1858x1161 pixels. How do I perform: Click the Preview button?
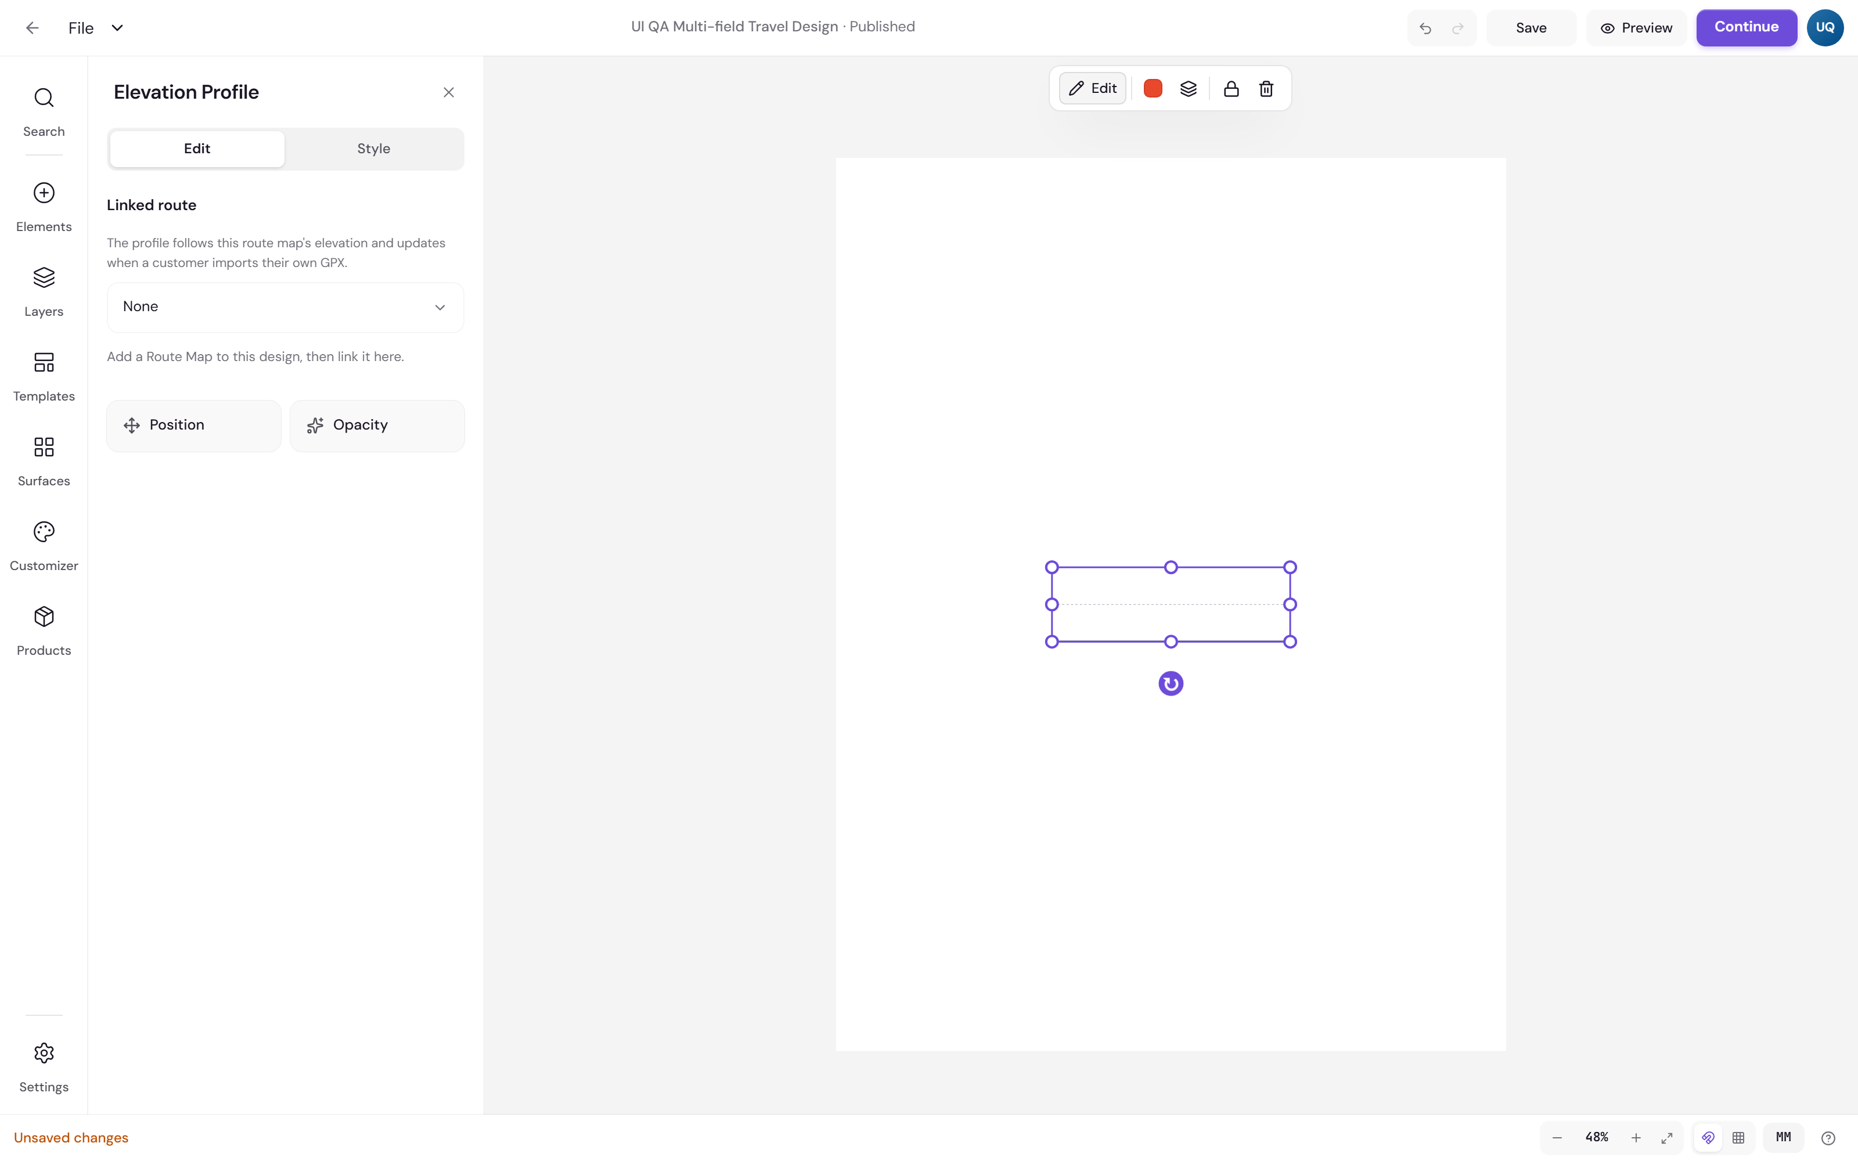[x=1636, y=28]
